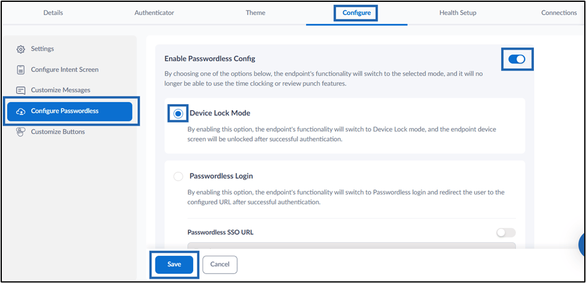Click the Device Lock Mode heading text
Screen dimensions: 586x283
220,113
